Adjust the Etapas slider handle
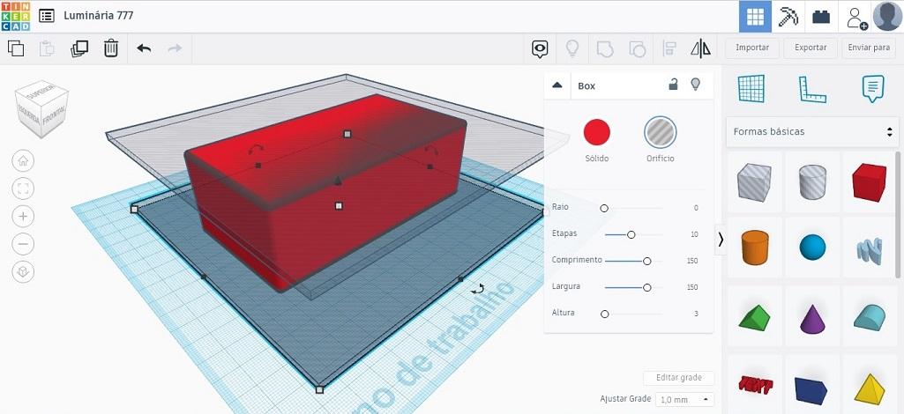The image size is (904, 414). 631,234
